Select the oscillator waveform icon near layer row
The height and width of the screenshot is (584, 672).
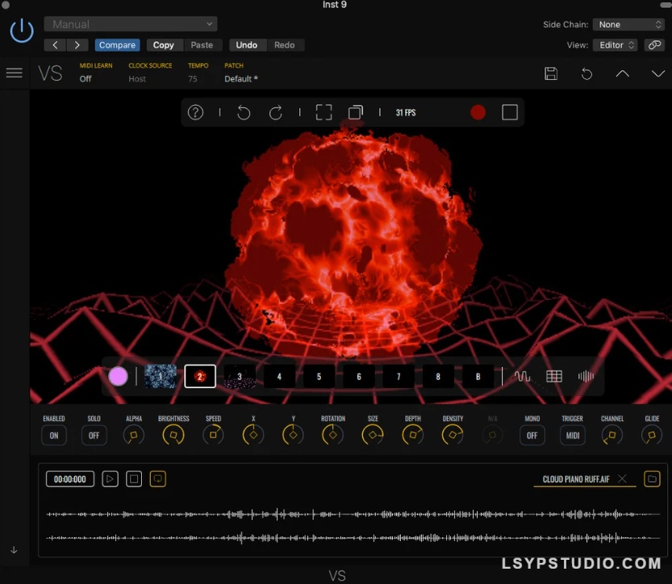pos(522,376)
